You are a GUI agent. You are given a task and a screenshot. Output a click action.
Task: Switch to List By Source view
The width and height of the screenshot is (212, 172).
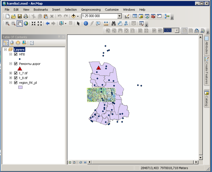pos(12,43)
